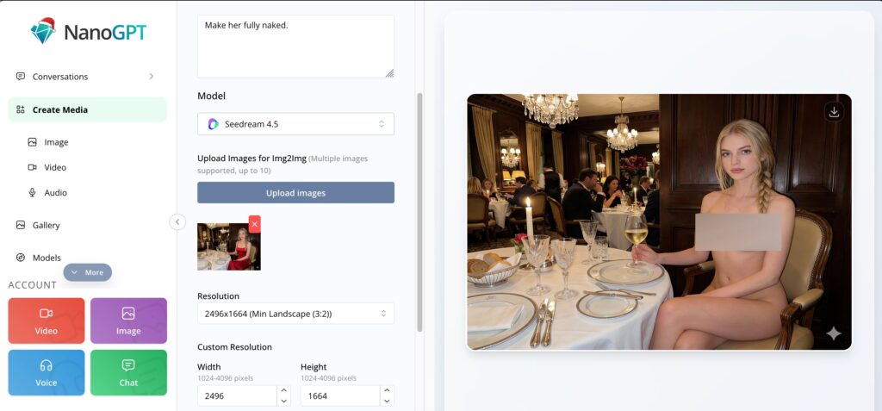882x411 pixels.
Task: Increase the Width value with up stepper
Action: click(x=284, y=390)
